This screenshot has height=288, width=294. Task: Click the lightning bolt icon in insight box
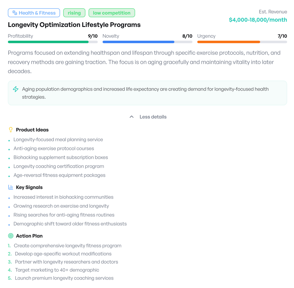tap(16, 89)
